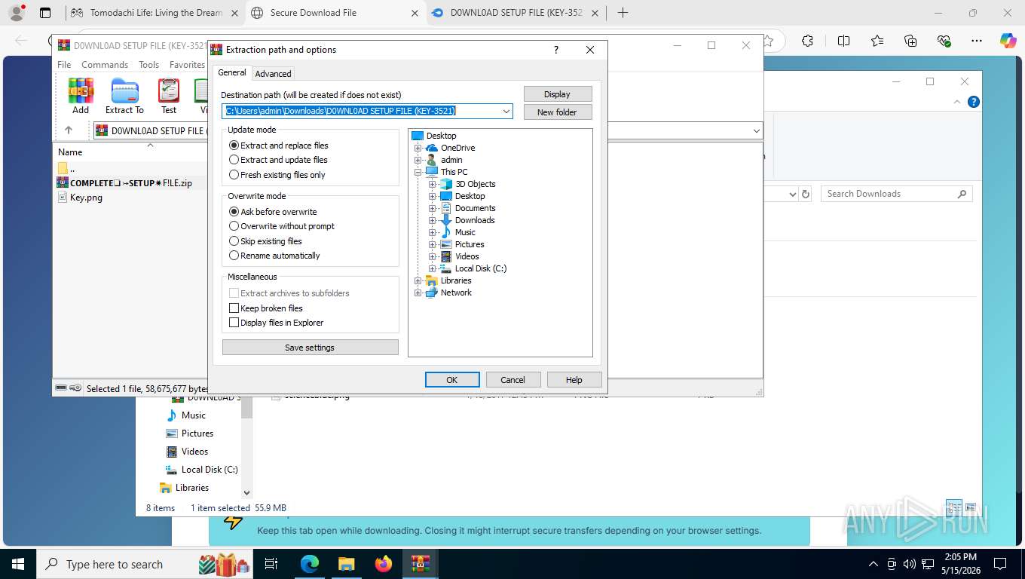Select Overwrite without prompt
This screenshot has height=579, width=1025.
click(282, 226)
